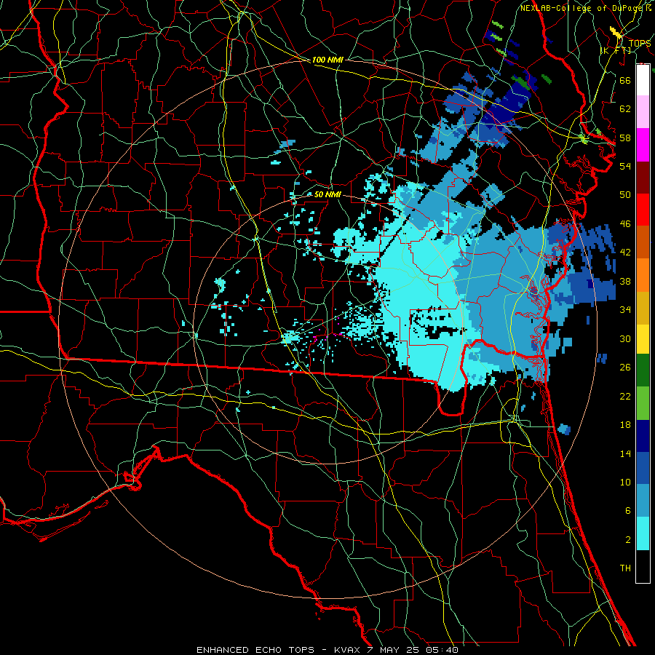Image resolution: width=655 pixels, height=655 pixels.
Task: Click the K FT units label
Action: pyautogui.click(x=616, y=50)
